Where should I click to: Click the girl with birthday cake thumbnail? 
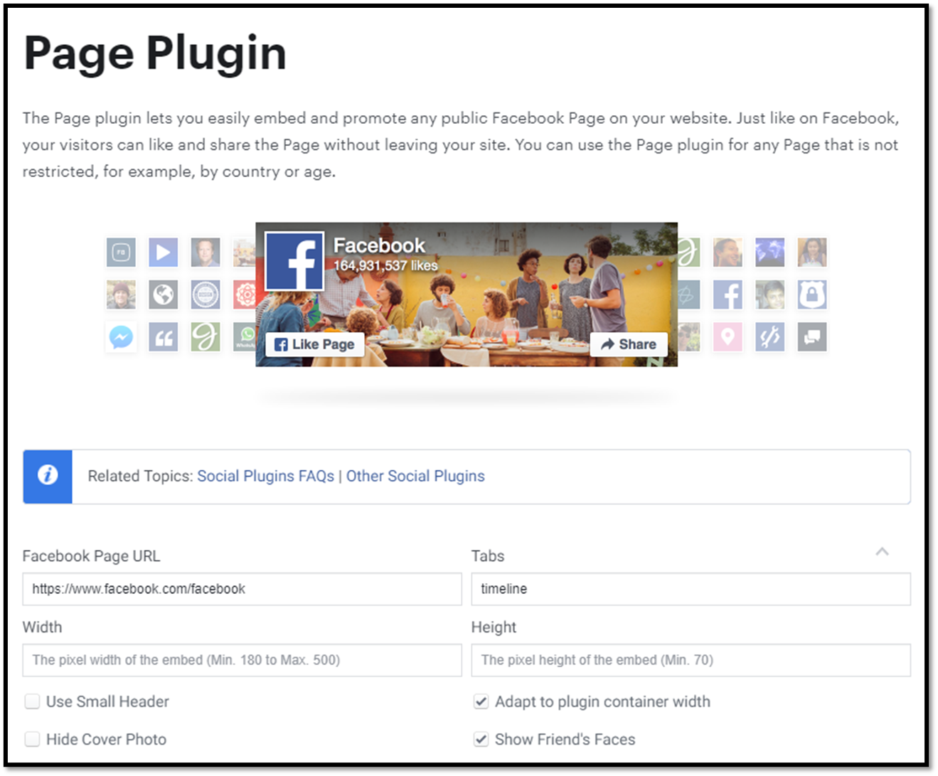coord(812,253)
